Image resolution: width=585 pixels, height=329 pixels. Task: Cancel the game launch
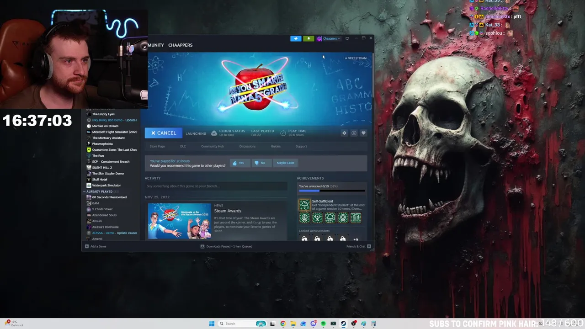click(x=163, y=133)
